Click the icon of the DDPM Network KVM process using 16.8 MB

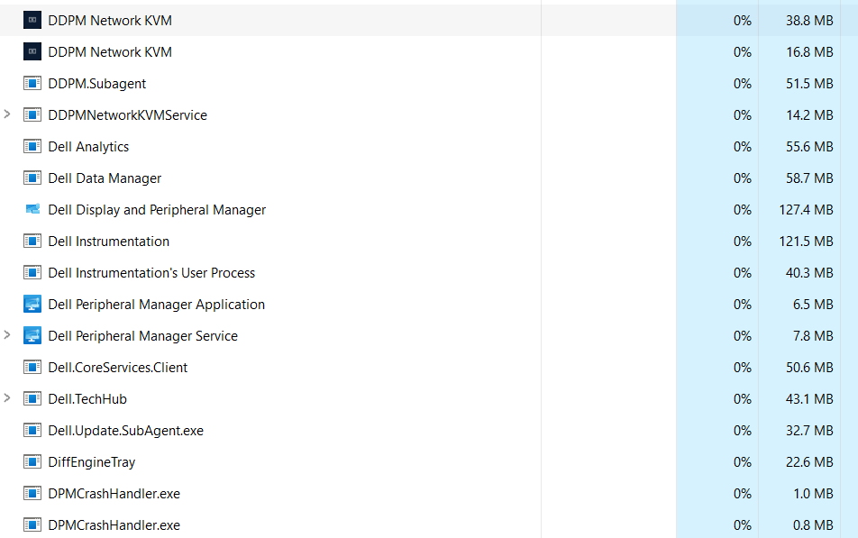click(32, 51)
